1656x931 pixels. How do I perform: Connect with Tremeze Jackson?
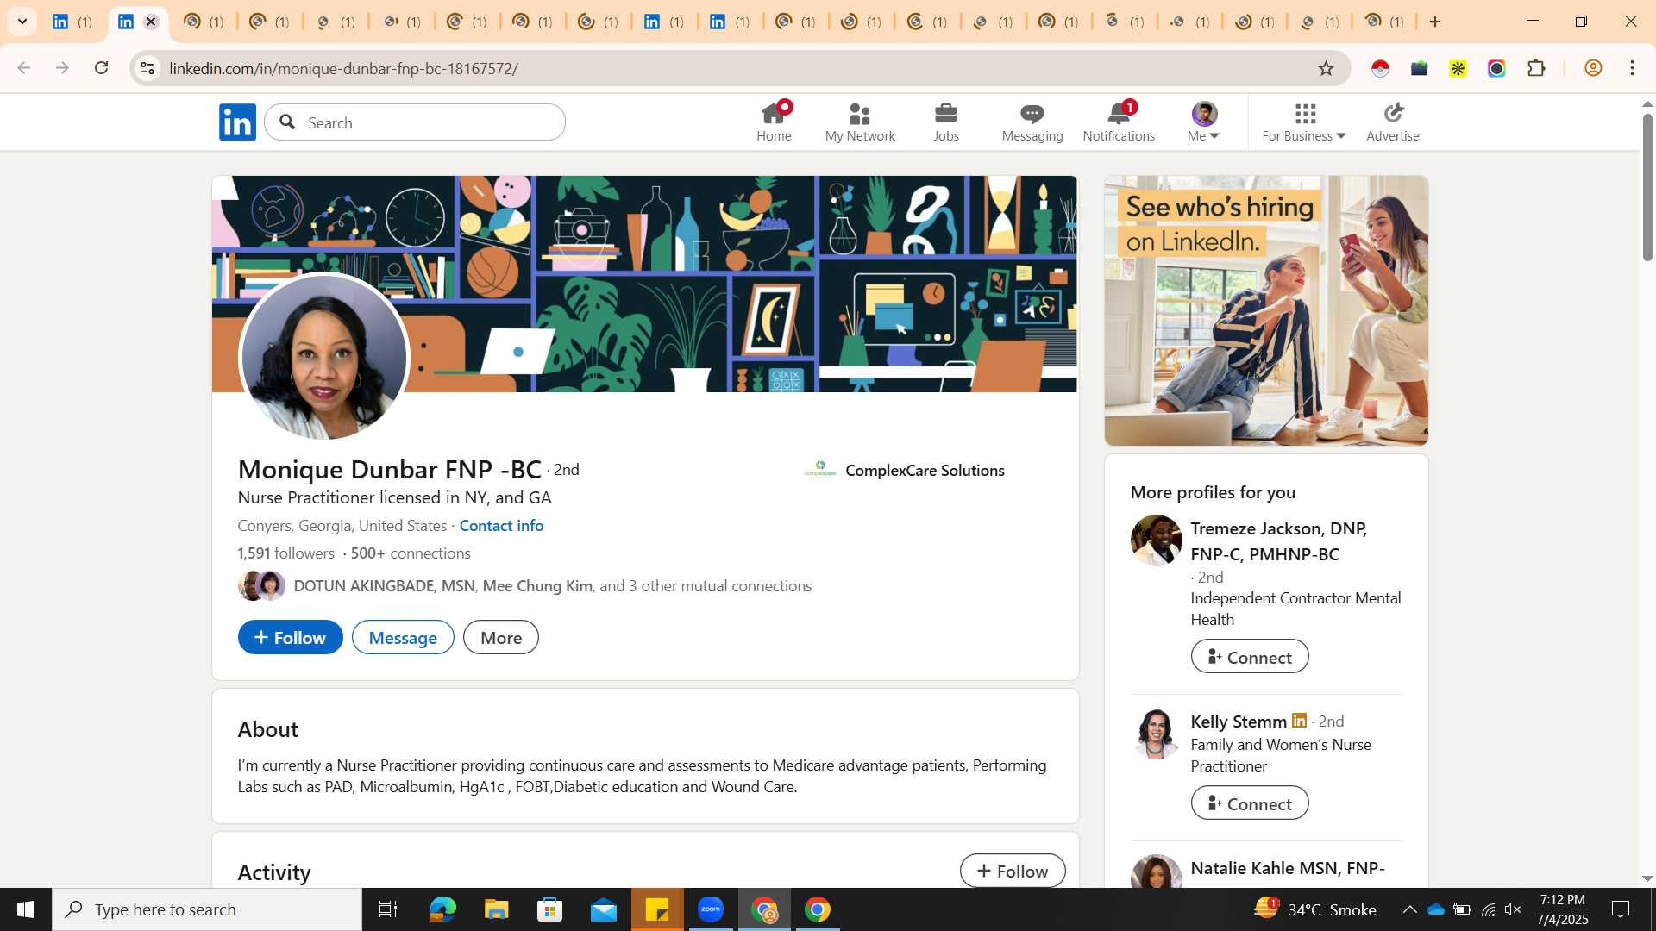(1250, 657)
